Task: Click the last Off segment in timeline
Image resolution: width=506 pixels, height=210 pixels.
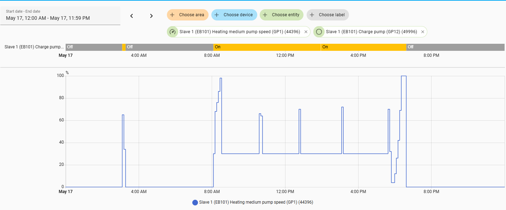Action: click(x=456, y=47)
